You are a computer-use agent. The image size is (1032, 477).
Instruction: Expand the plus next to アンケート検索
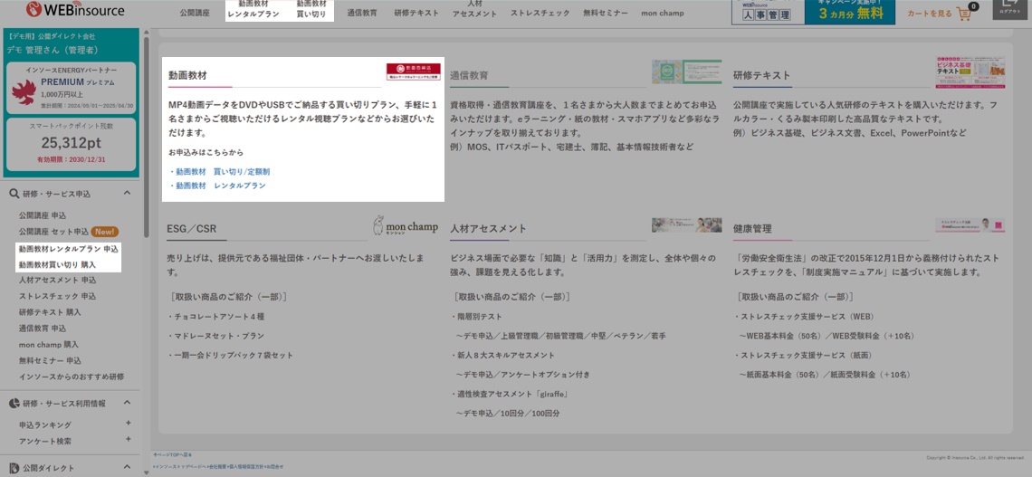[129, 440]
